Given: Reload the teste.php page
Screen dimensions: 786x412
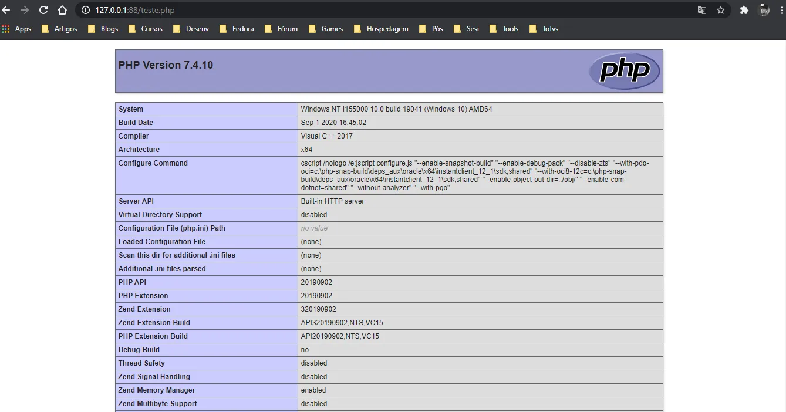Looking at the screenshot, I should (x=43, y=10).
